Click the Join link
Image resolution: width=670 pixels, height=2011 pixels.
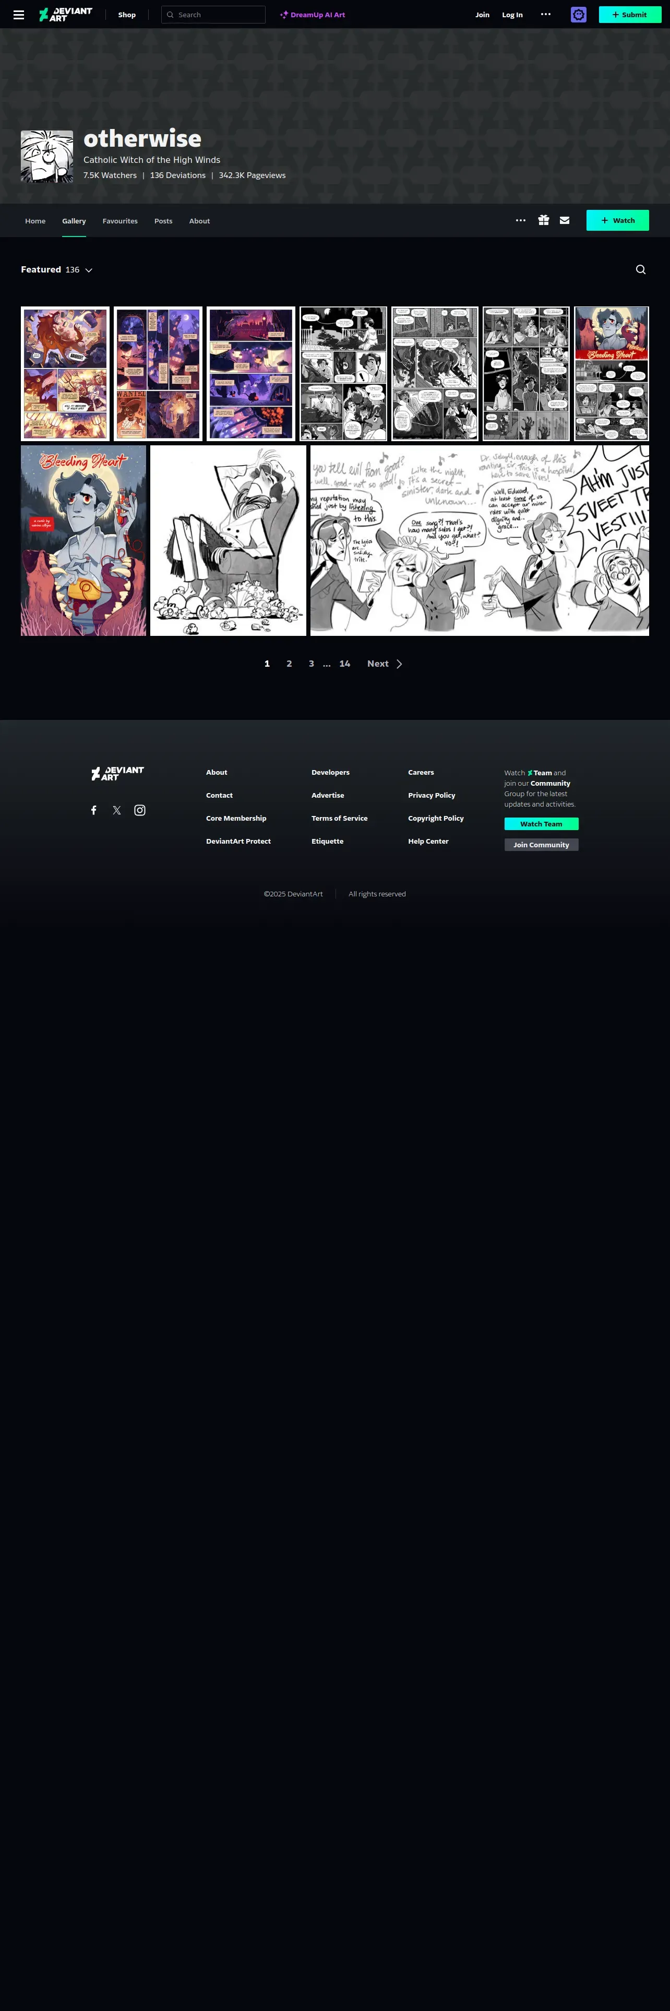(483, 15)
